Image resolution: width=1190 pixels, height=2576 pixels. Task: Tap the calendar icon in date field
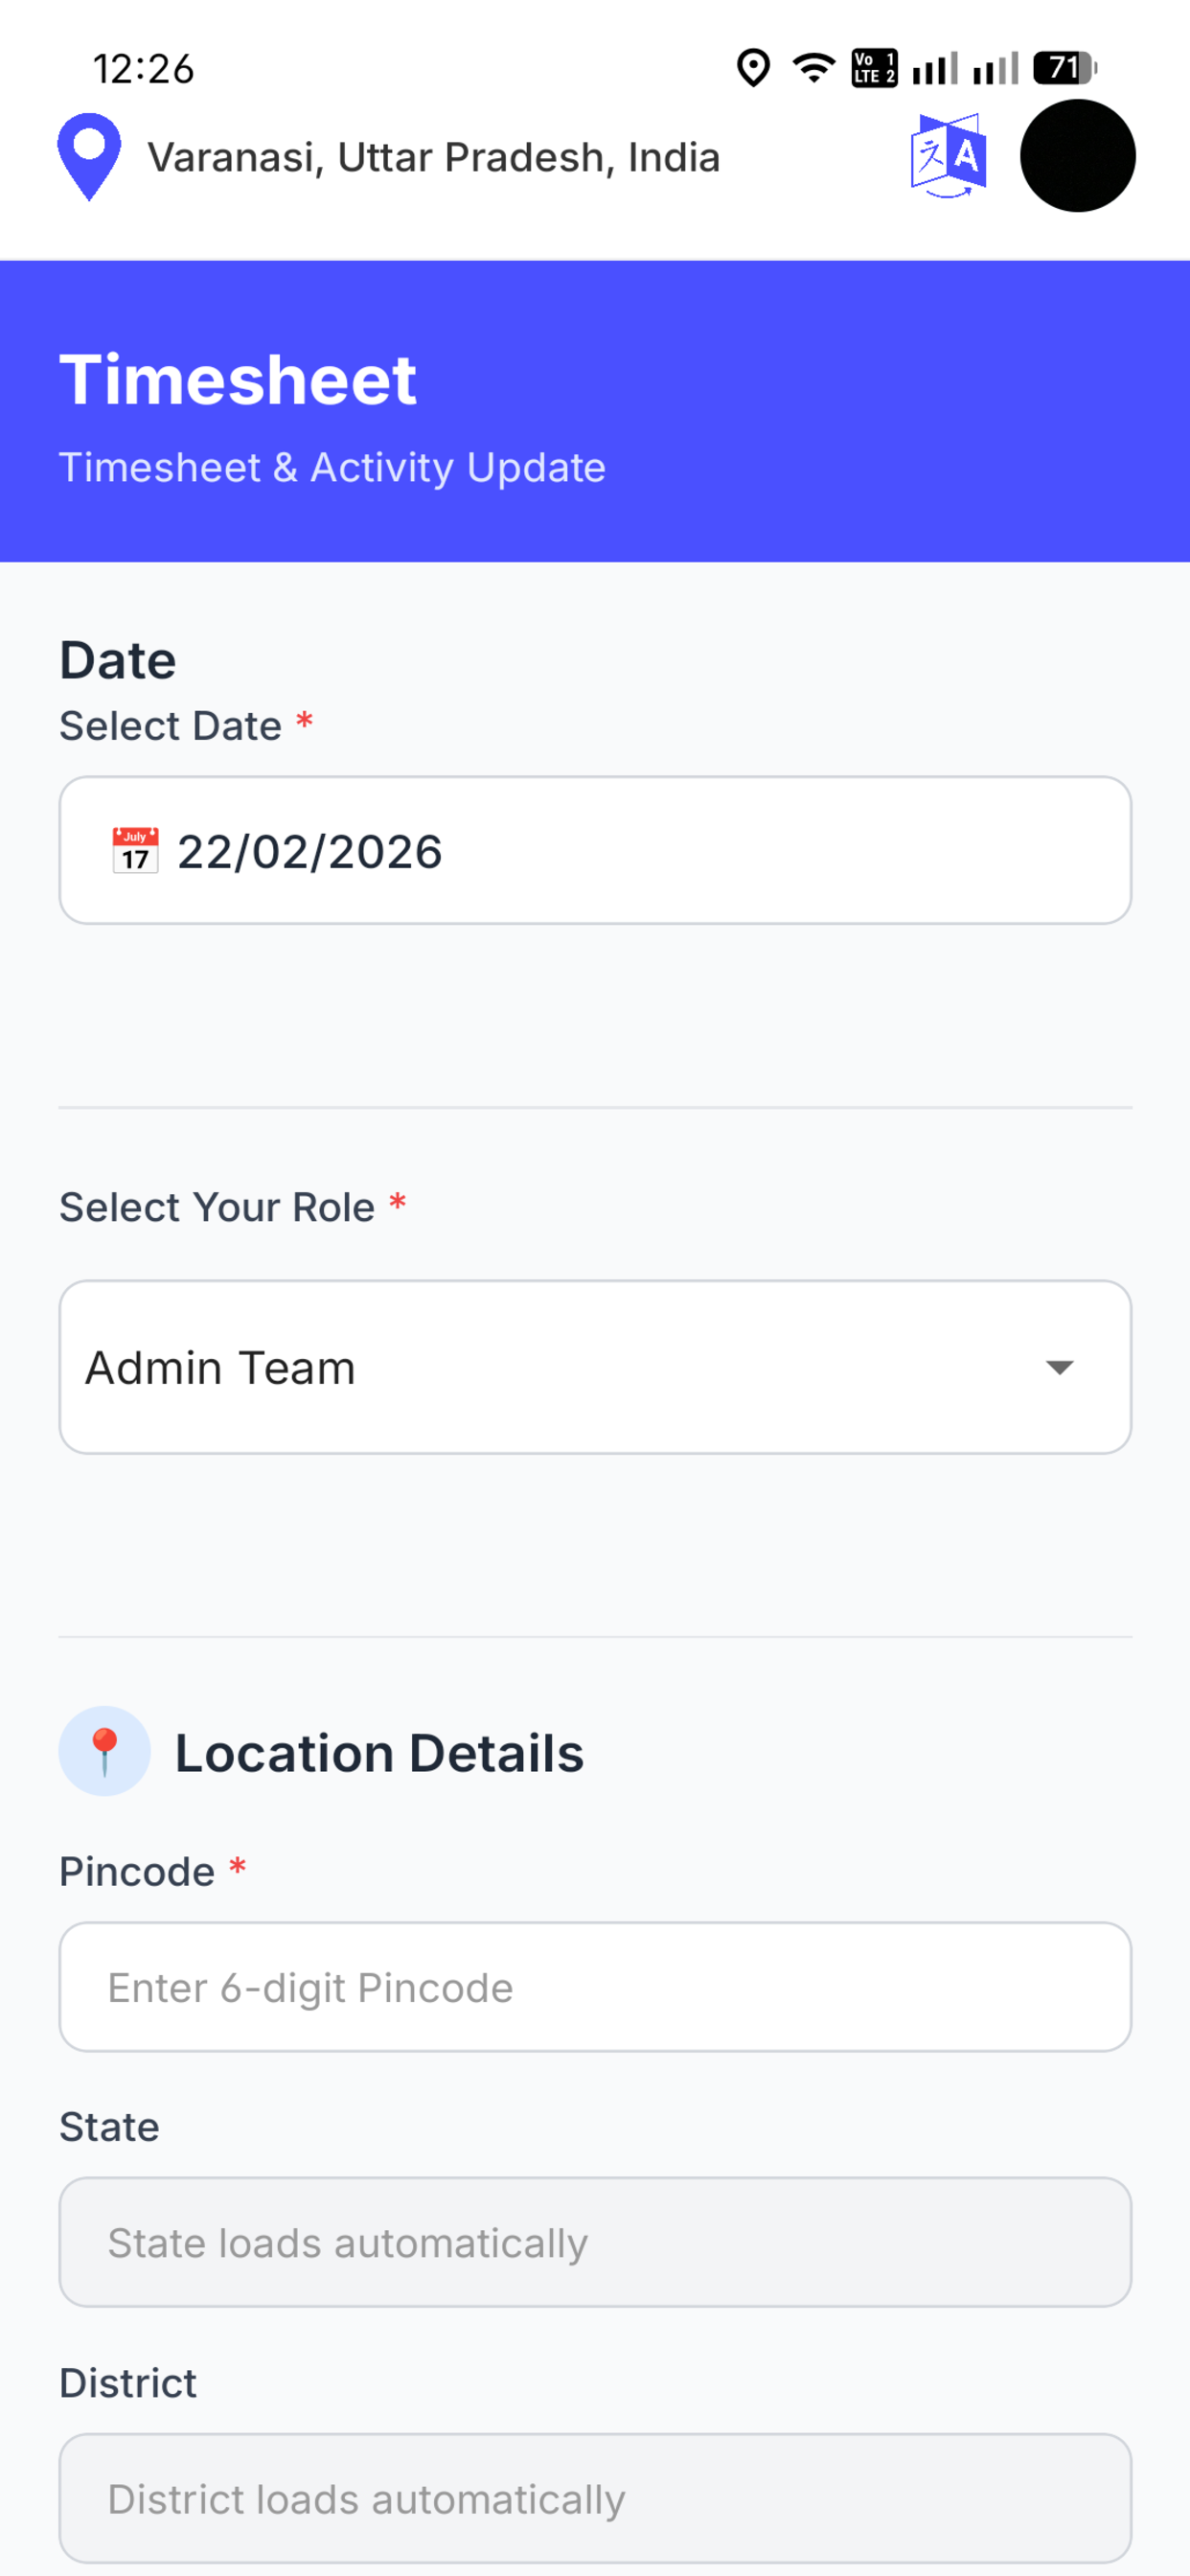pyautogui.click(x=135, y=851)
